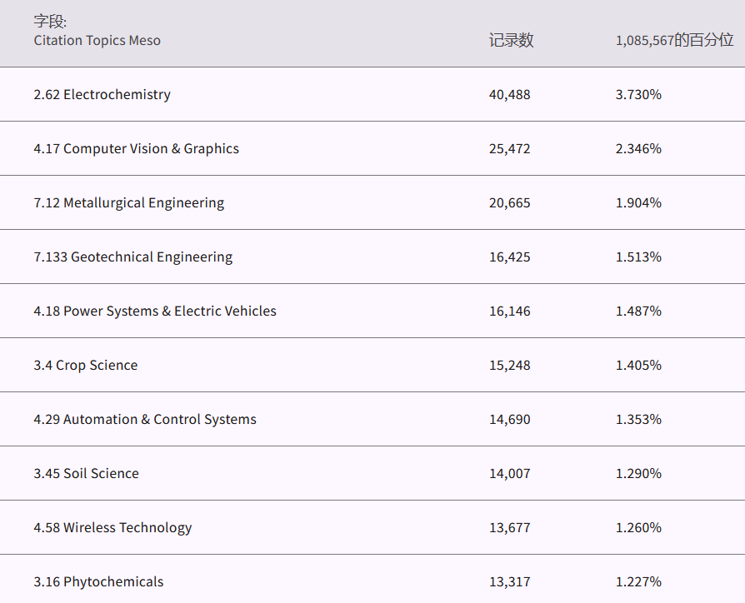The width and height of the screenshot is (745, 603).
Task: Select the 1.227% value for Phytochemicals
Action: 638,581
